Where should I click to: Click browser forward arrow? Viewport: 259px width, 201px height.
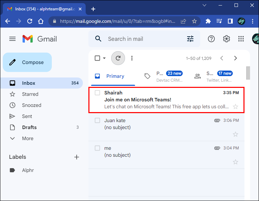click(19, 21)
